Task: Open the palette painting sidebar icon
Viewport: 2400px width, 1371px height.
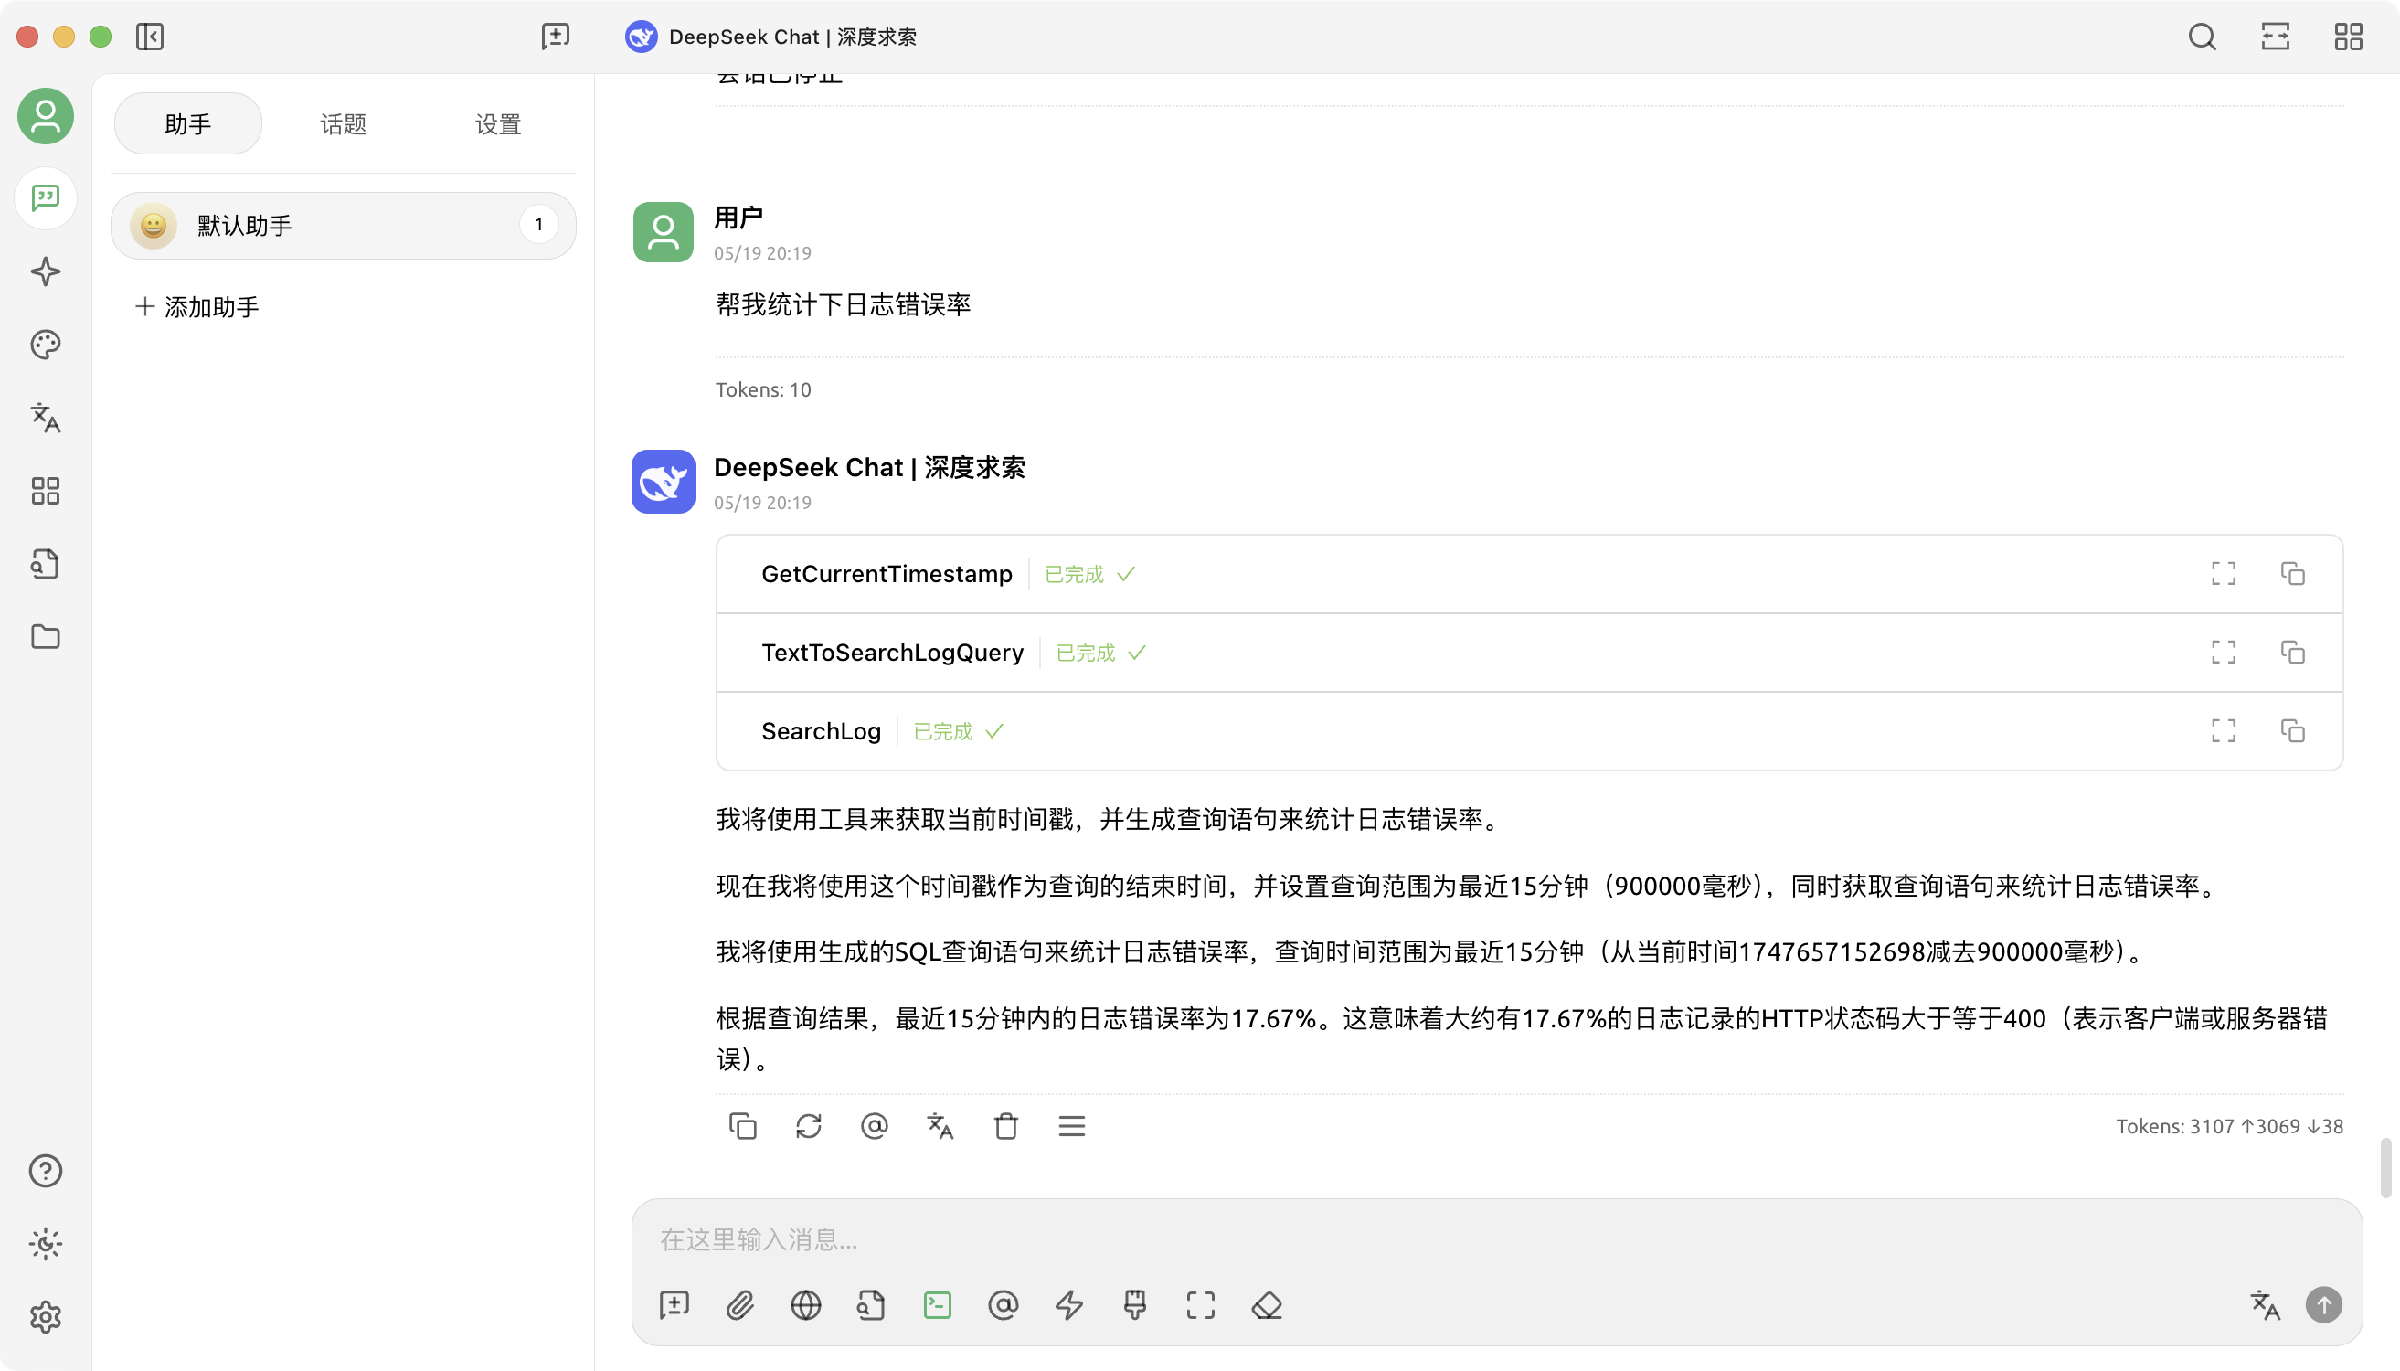Action: 45,345
